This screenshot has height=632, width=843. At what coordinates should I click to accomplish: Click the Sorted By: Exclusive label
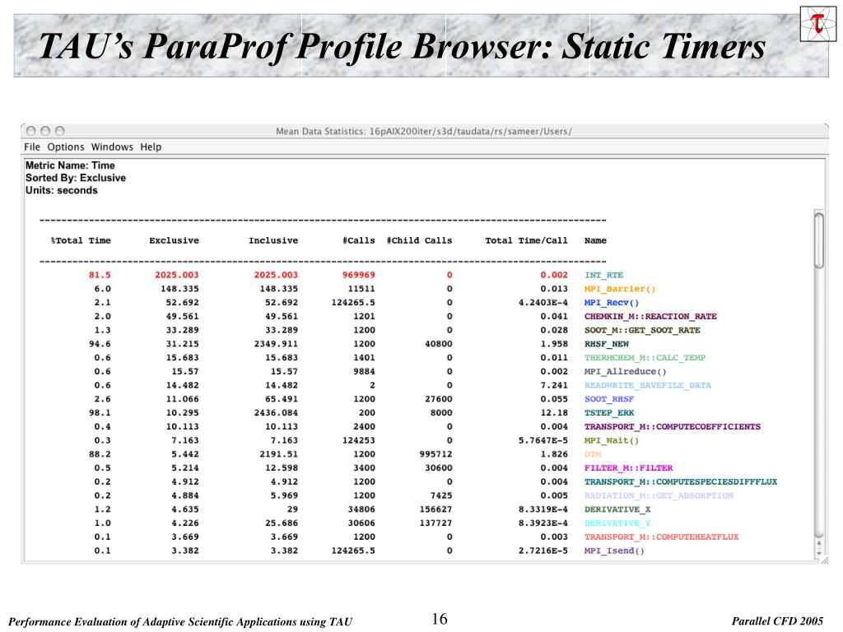pyautogui.click(x=75, y=178)
